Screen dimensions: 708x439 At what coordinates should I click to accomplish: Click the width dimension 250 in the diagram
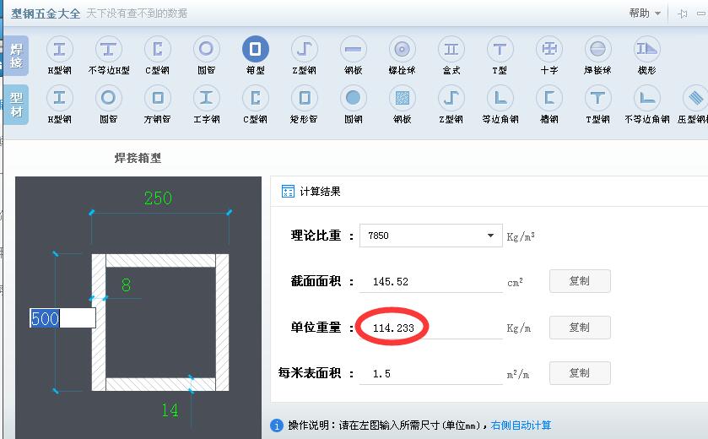click(x=158, y=198)
